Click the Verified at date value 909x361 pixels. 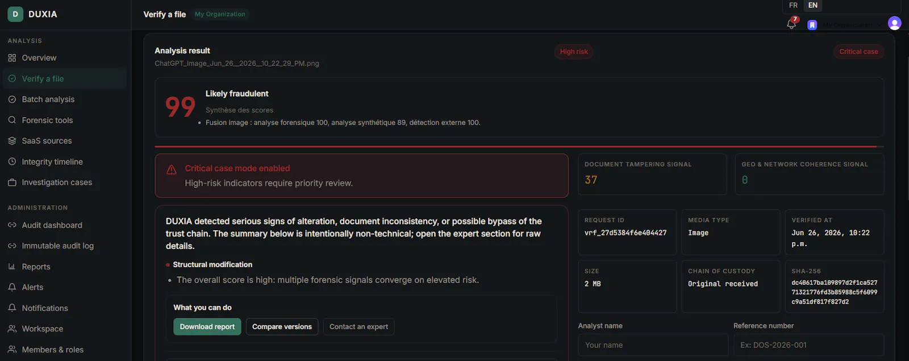(831, 238)
